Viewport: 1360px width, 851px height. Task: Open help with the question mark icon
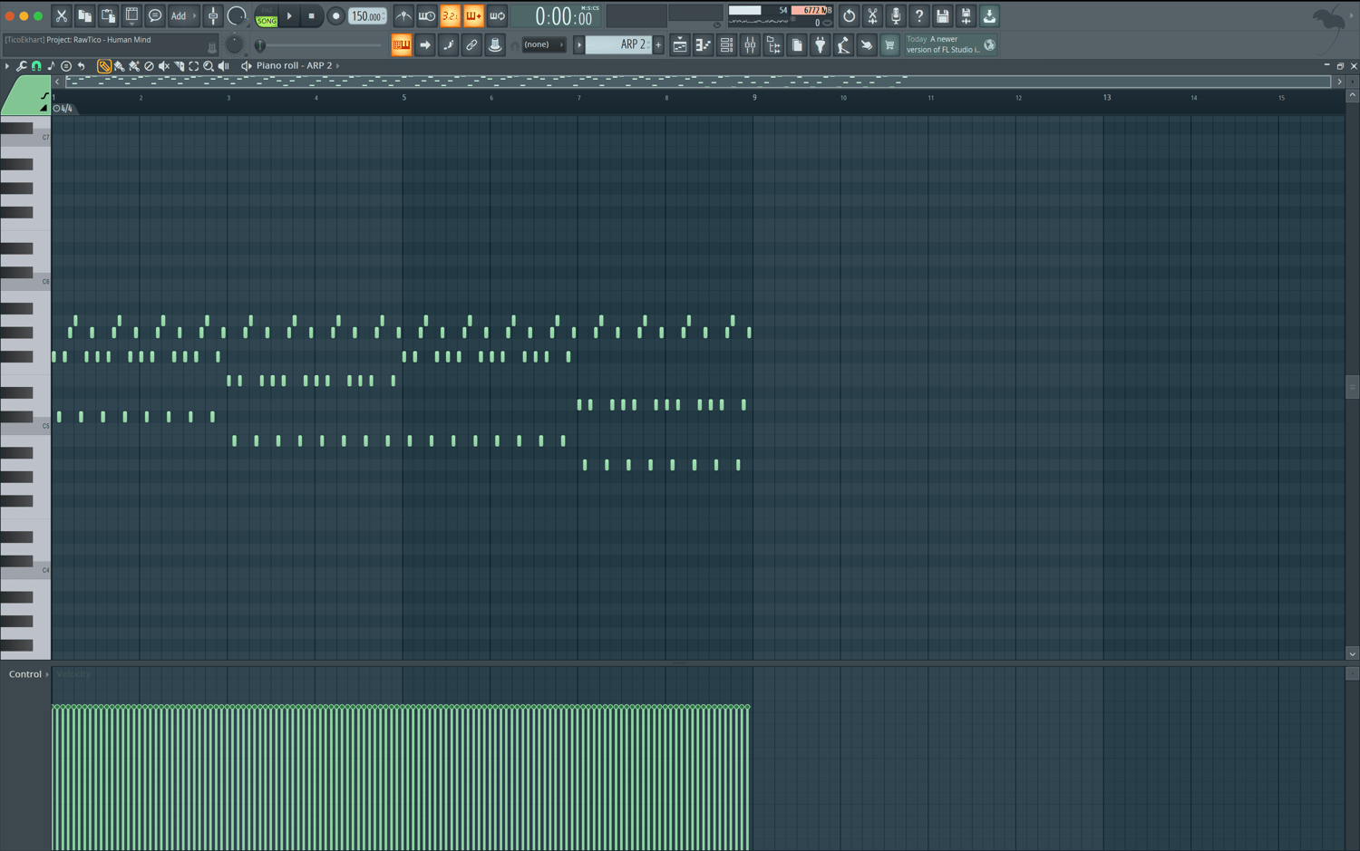pos(919,16)
